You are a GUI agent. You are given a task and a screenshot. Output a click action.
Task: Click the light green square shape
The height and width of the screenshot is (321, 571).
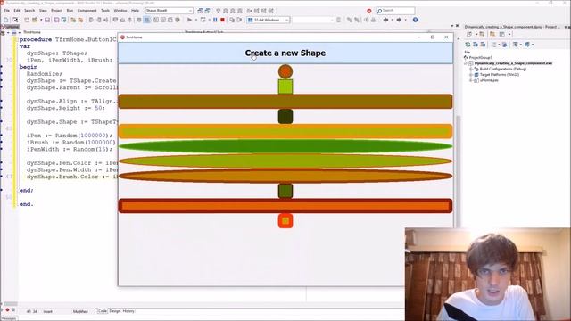point(285,86)
